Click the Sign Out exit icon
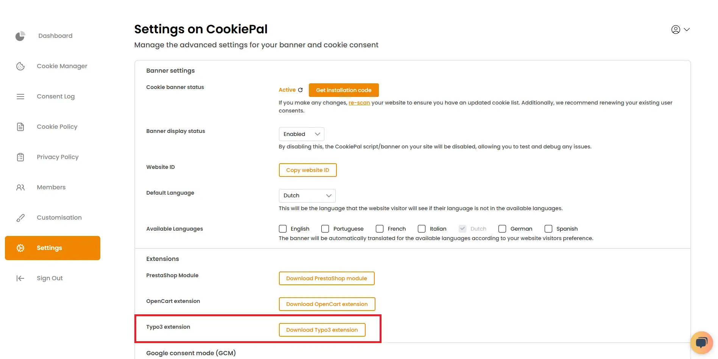The height and width of the screenshot is (359, 718). pyautogui.click(x=20, y=278)
